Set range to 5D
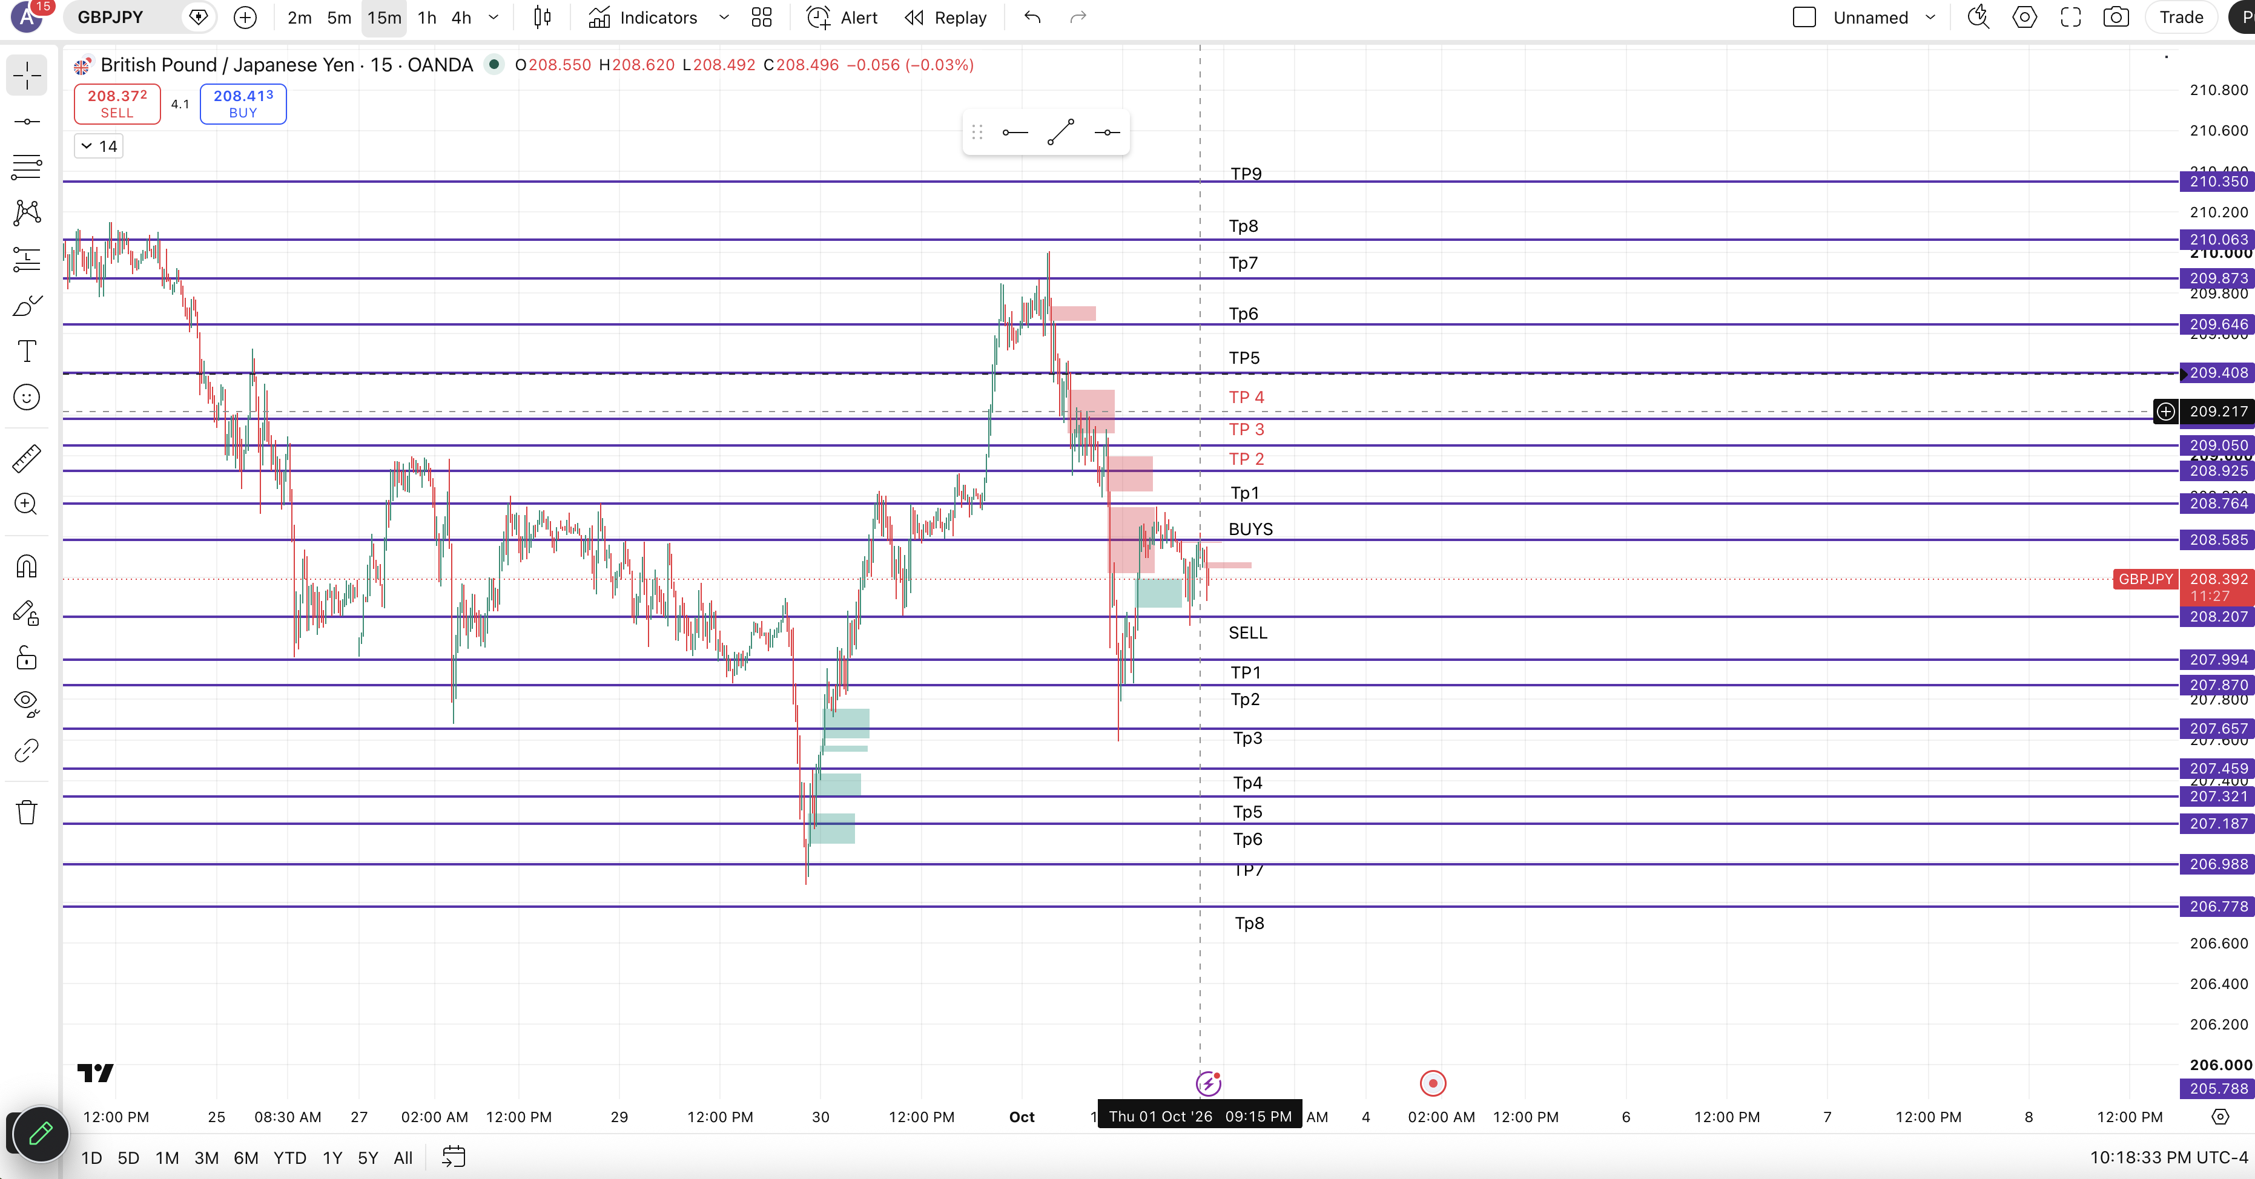This screenshot has width=2255, height=1179. pyautogui.click(x=129, y=1158)
